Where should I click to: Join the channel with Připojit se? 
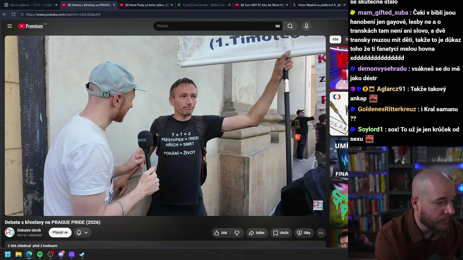[x=60, y=233]
